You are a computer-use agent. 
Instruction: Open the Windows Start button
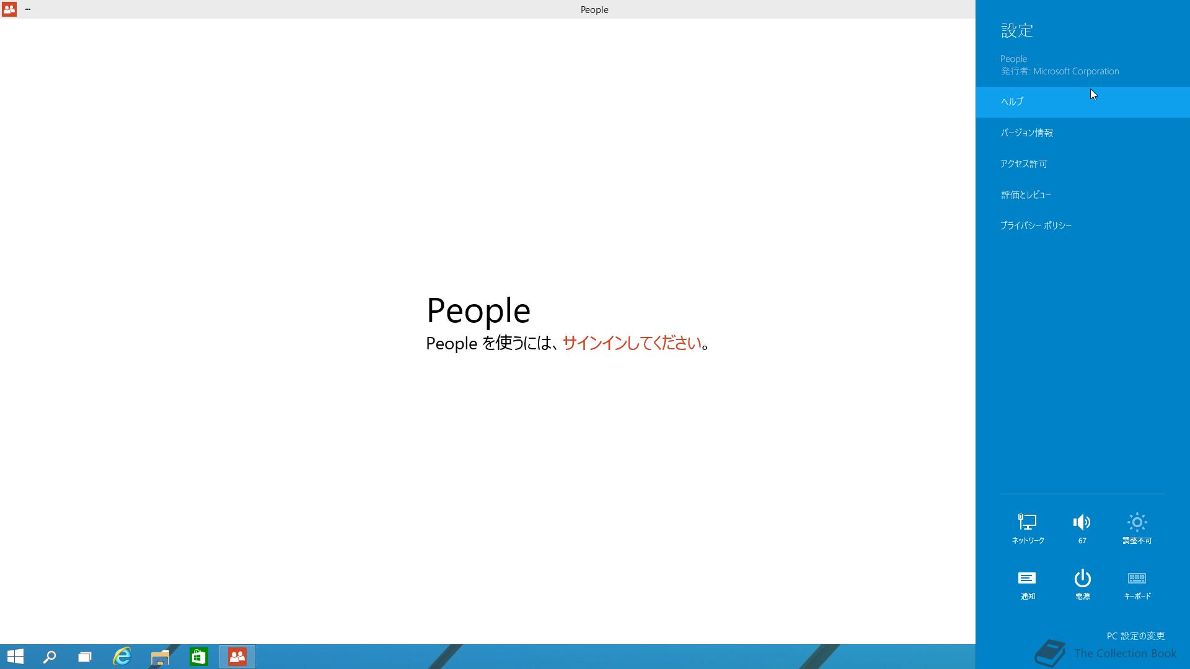click(15, 657)
